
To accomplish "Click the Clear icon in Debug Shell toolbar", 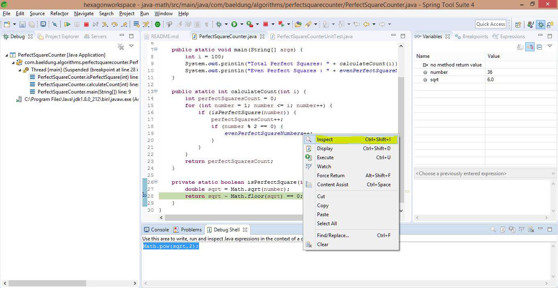I will [x=531, y=230].
